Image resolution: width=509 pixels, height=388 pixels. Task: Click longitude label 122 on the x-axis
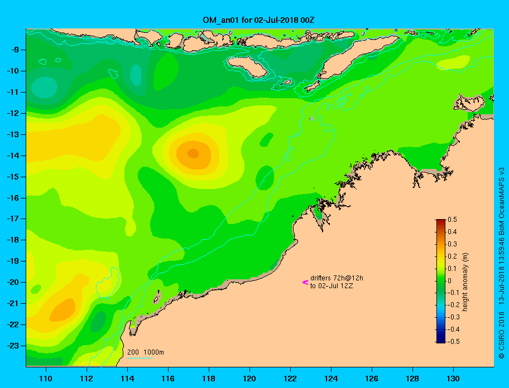point(290,379)
